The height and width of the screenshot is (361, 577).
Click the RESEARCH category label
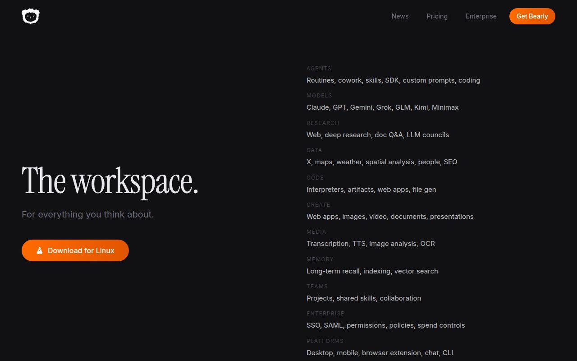[323, 123]
